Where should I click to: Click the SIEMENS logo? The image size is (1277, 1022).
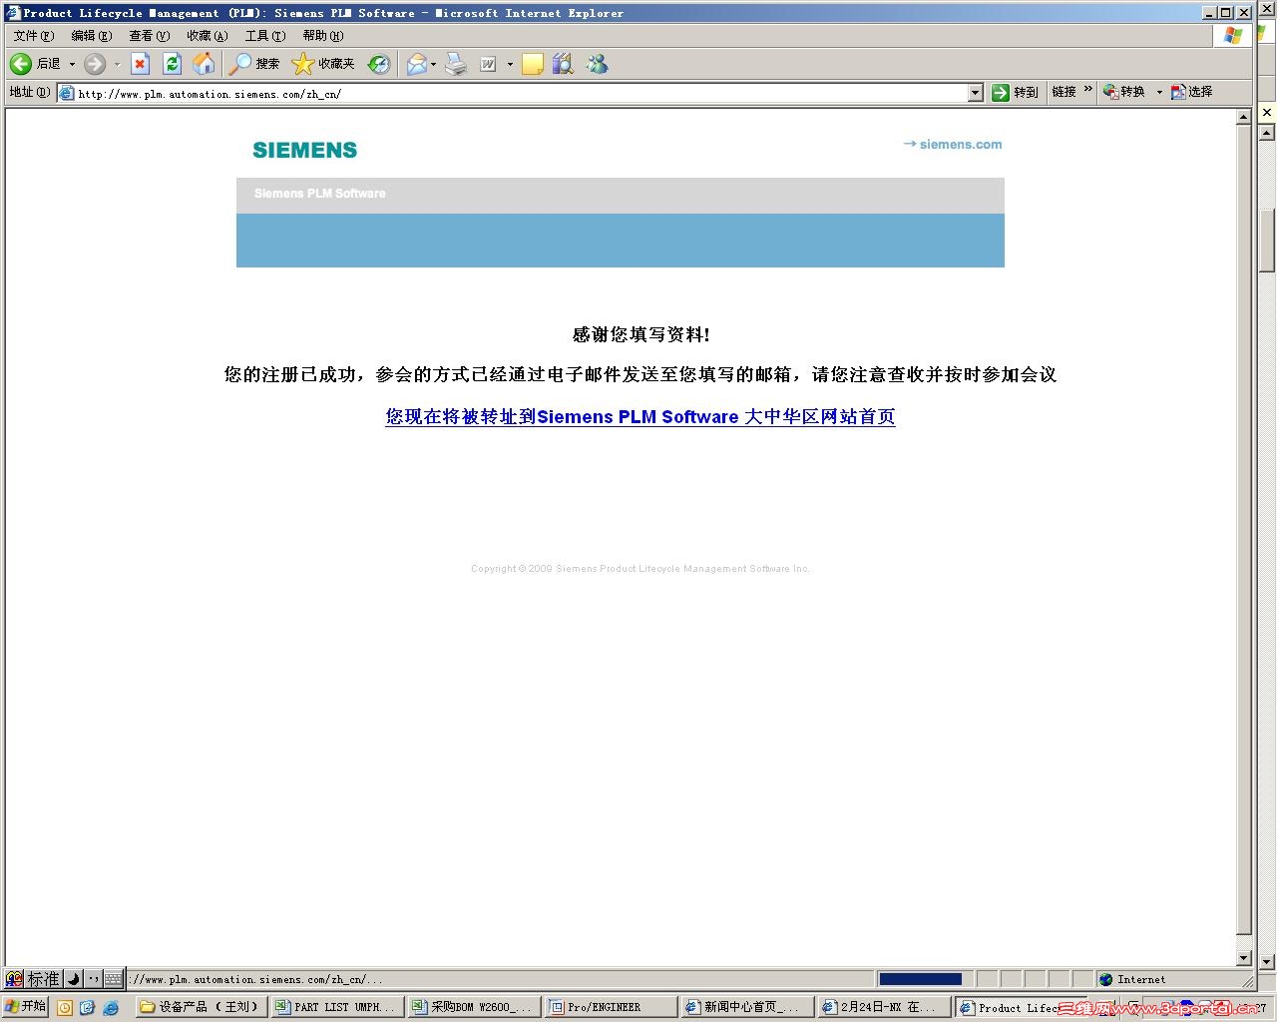(x=304, y=150)
